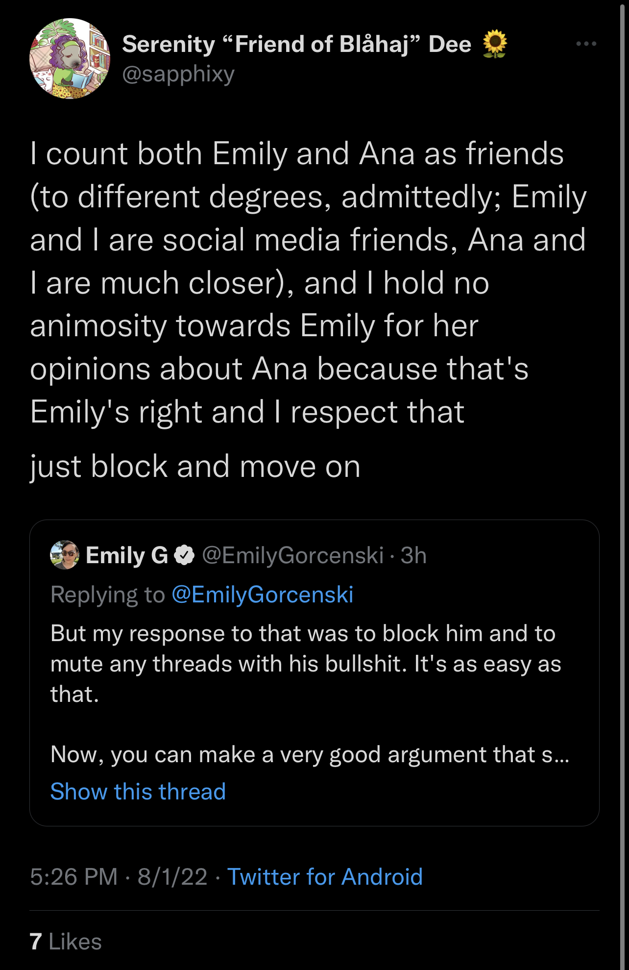Click the main tweet text starting 'I count both'
The image size is (629, 970).
(309, 283)
